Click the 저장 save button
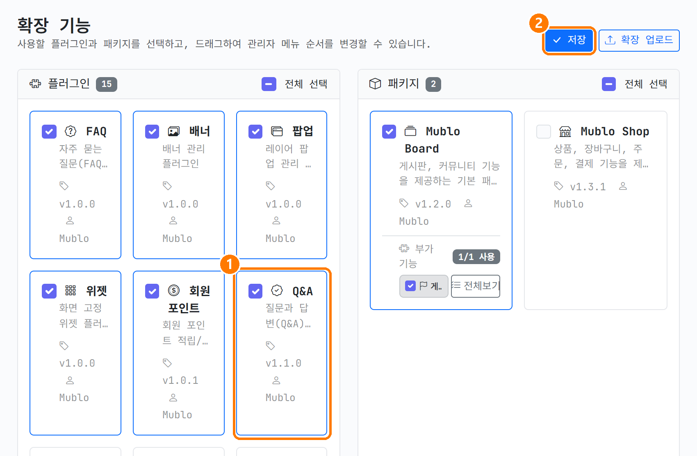 (569, 40)
